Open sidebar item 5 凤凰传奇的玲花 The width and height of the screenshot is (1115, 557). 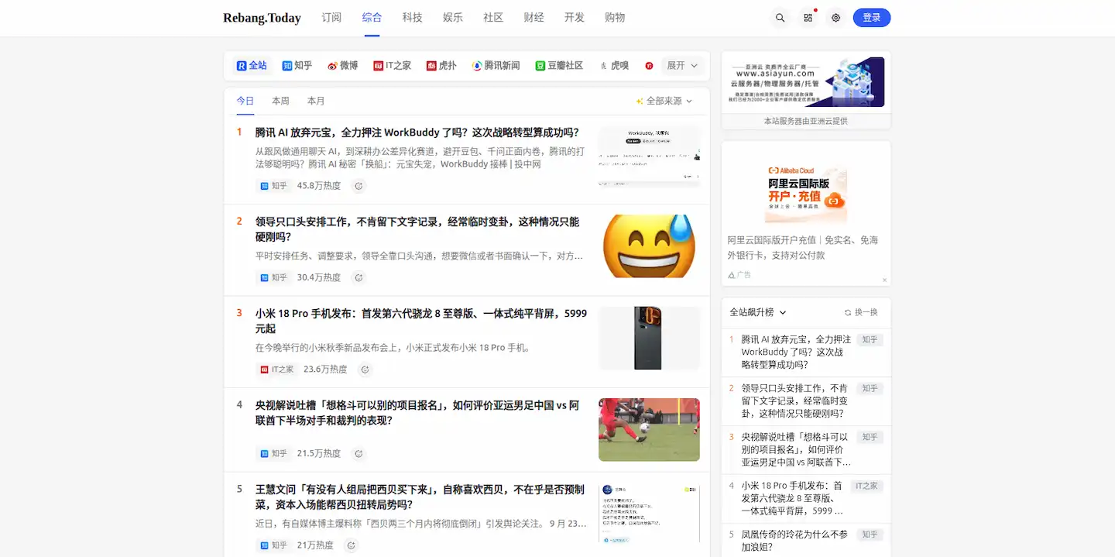pos(797,541)
